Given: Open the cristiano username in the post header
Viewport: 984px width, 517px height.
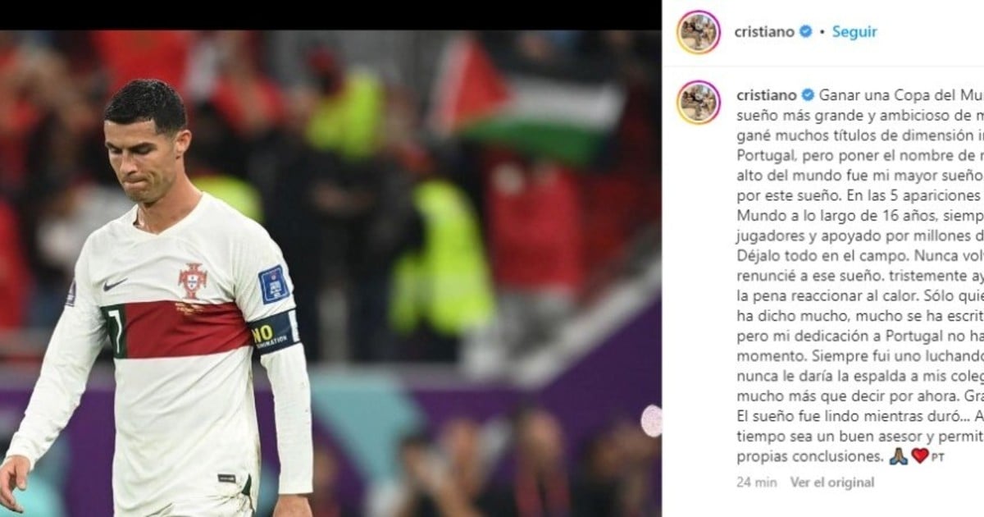Looking at the screenshot, I should point(764,32).
